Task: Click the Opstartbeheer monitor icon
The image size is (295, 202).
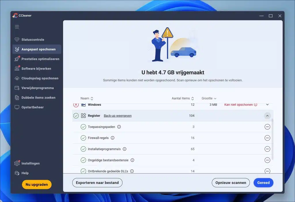Action: 17,107
